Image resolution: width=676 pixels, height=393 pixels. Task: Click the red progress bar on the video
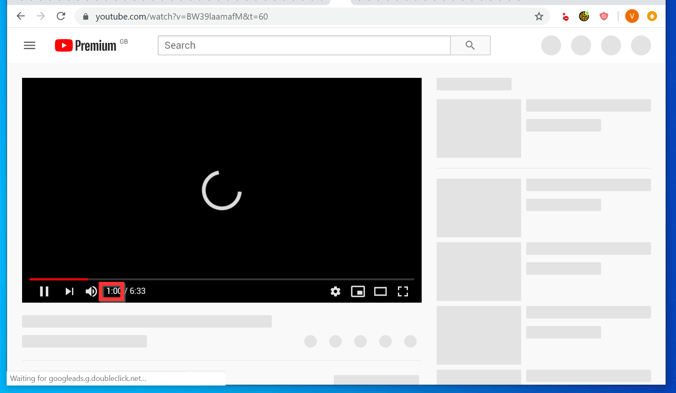(x=58, y=279)
